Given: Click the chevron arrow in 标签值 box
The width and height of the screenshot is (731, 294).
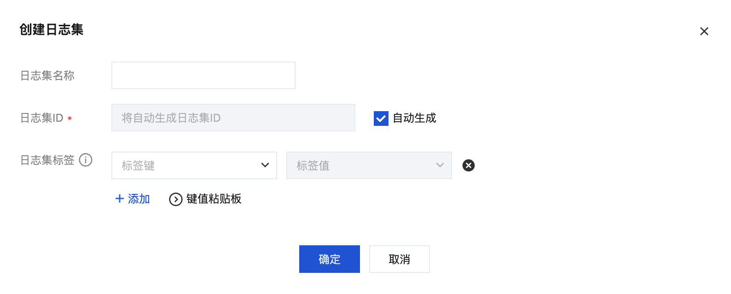Looking at the screenshot, I should pos(440,165).
